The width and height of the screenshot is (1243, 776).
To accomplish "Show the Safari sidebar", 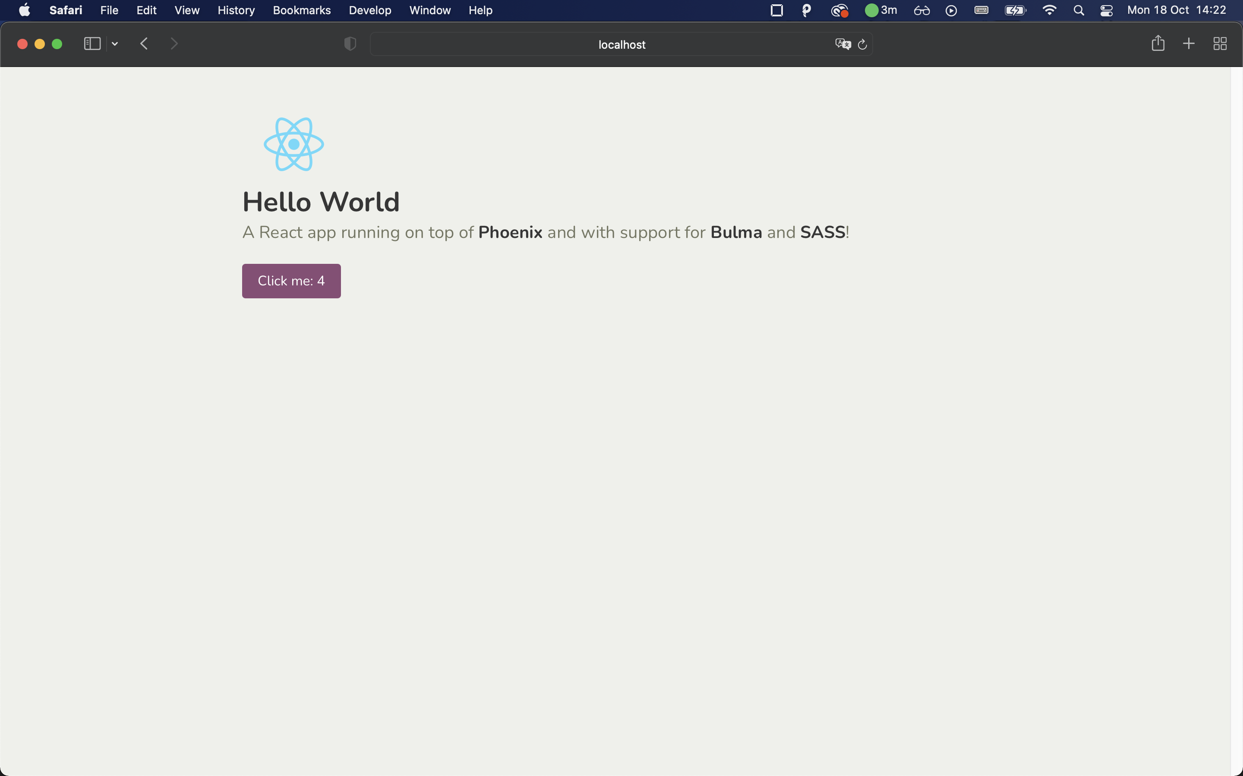I will 91,44.
